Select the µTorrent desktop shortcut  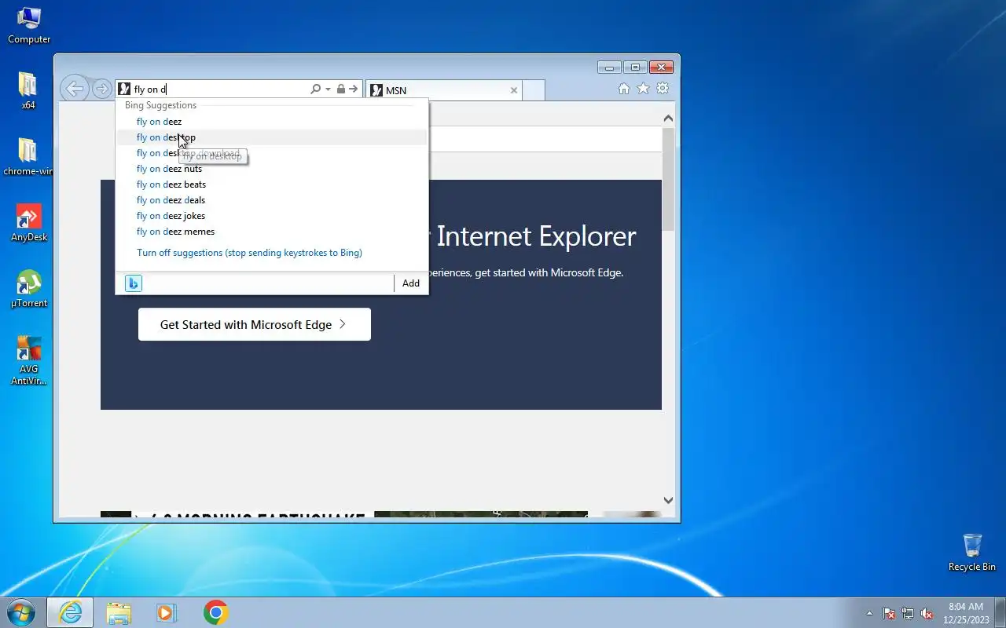click(29, 288)
